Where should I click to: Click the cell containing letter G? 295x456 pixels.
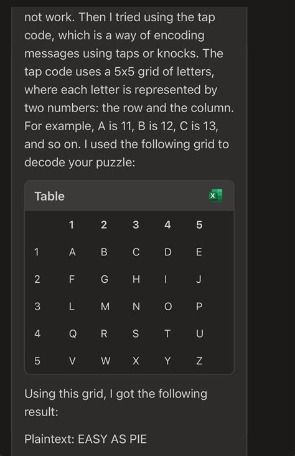[x=105, y=280]
